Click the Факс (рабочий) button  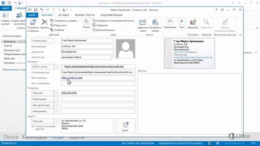[x=43, y=105]
